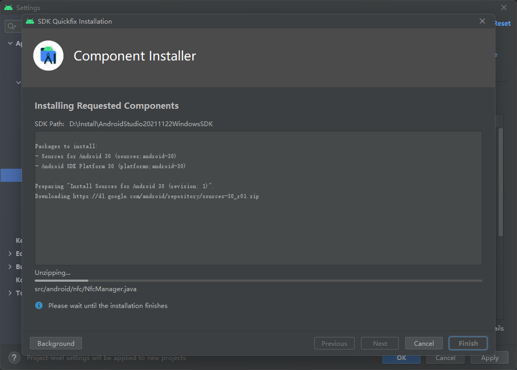The height and width of the screenshot is (370, 517).
Task: Click the 'Packages to install:' log line
Action: [66, 147]
